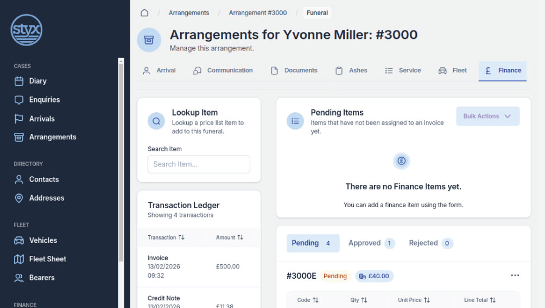Switch to the Approved items tab

(x=371, y=243)
